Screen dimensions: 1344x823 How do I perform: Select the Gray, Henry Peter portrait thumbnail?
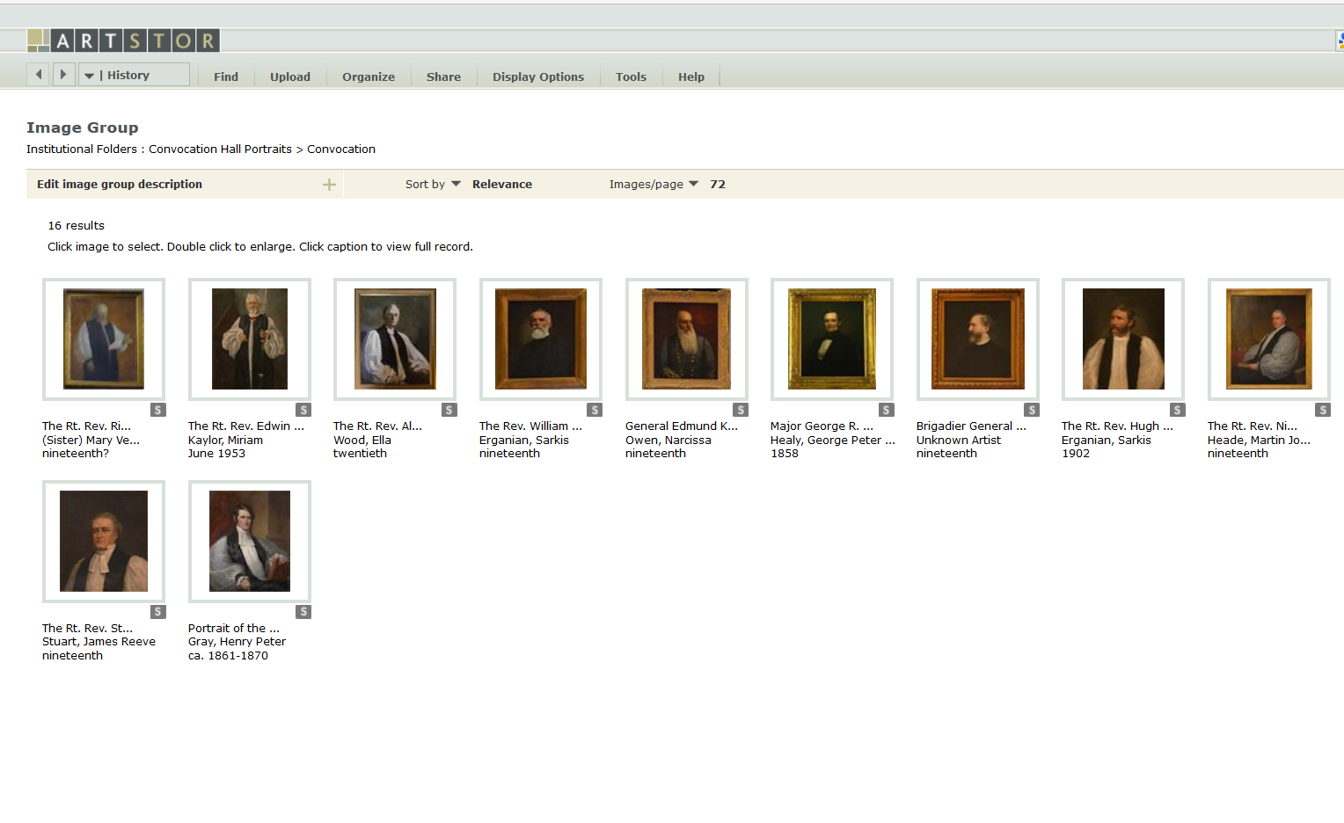click(x=250, y=542)
